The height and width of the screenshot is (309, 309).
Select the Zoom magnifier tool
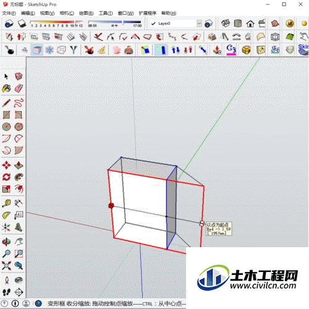(x=6, y=253)
